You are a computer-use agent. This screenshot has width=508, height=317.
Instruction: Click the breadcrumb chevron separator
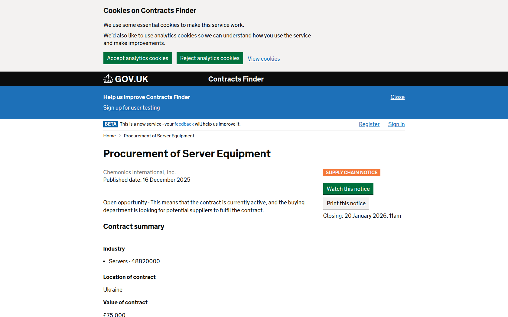click(120, 136)
